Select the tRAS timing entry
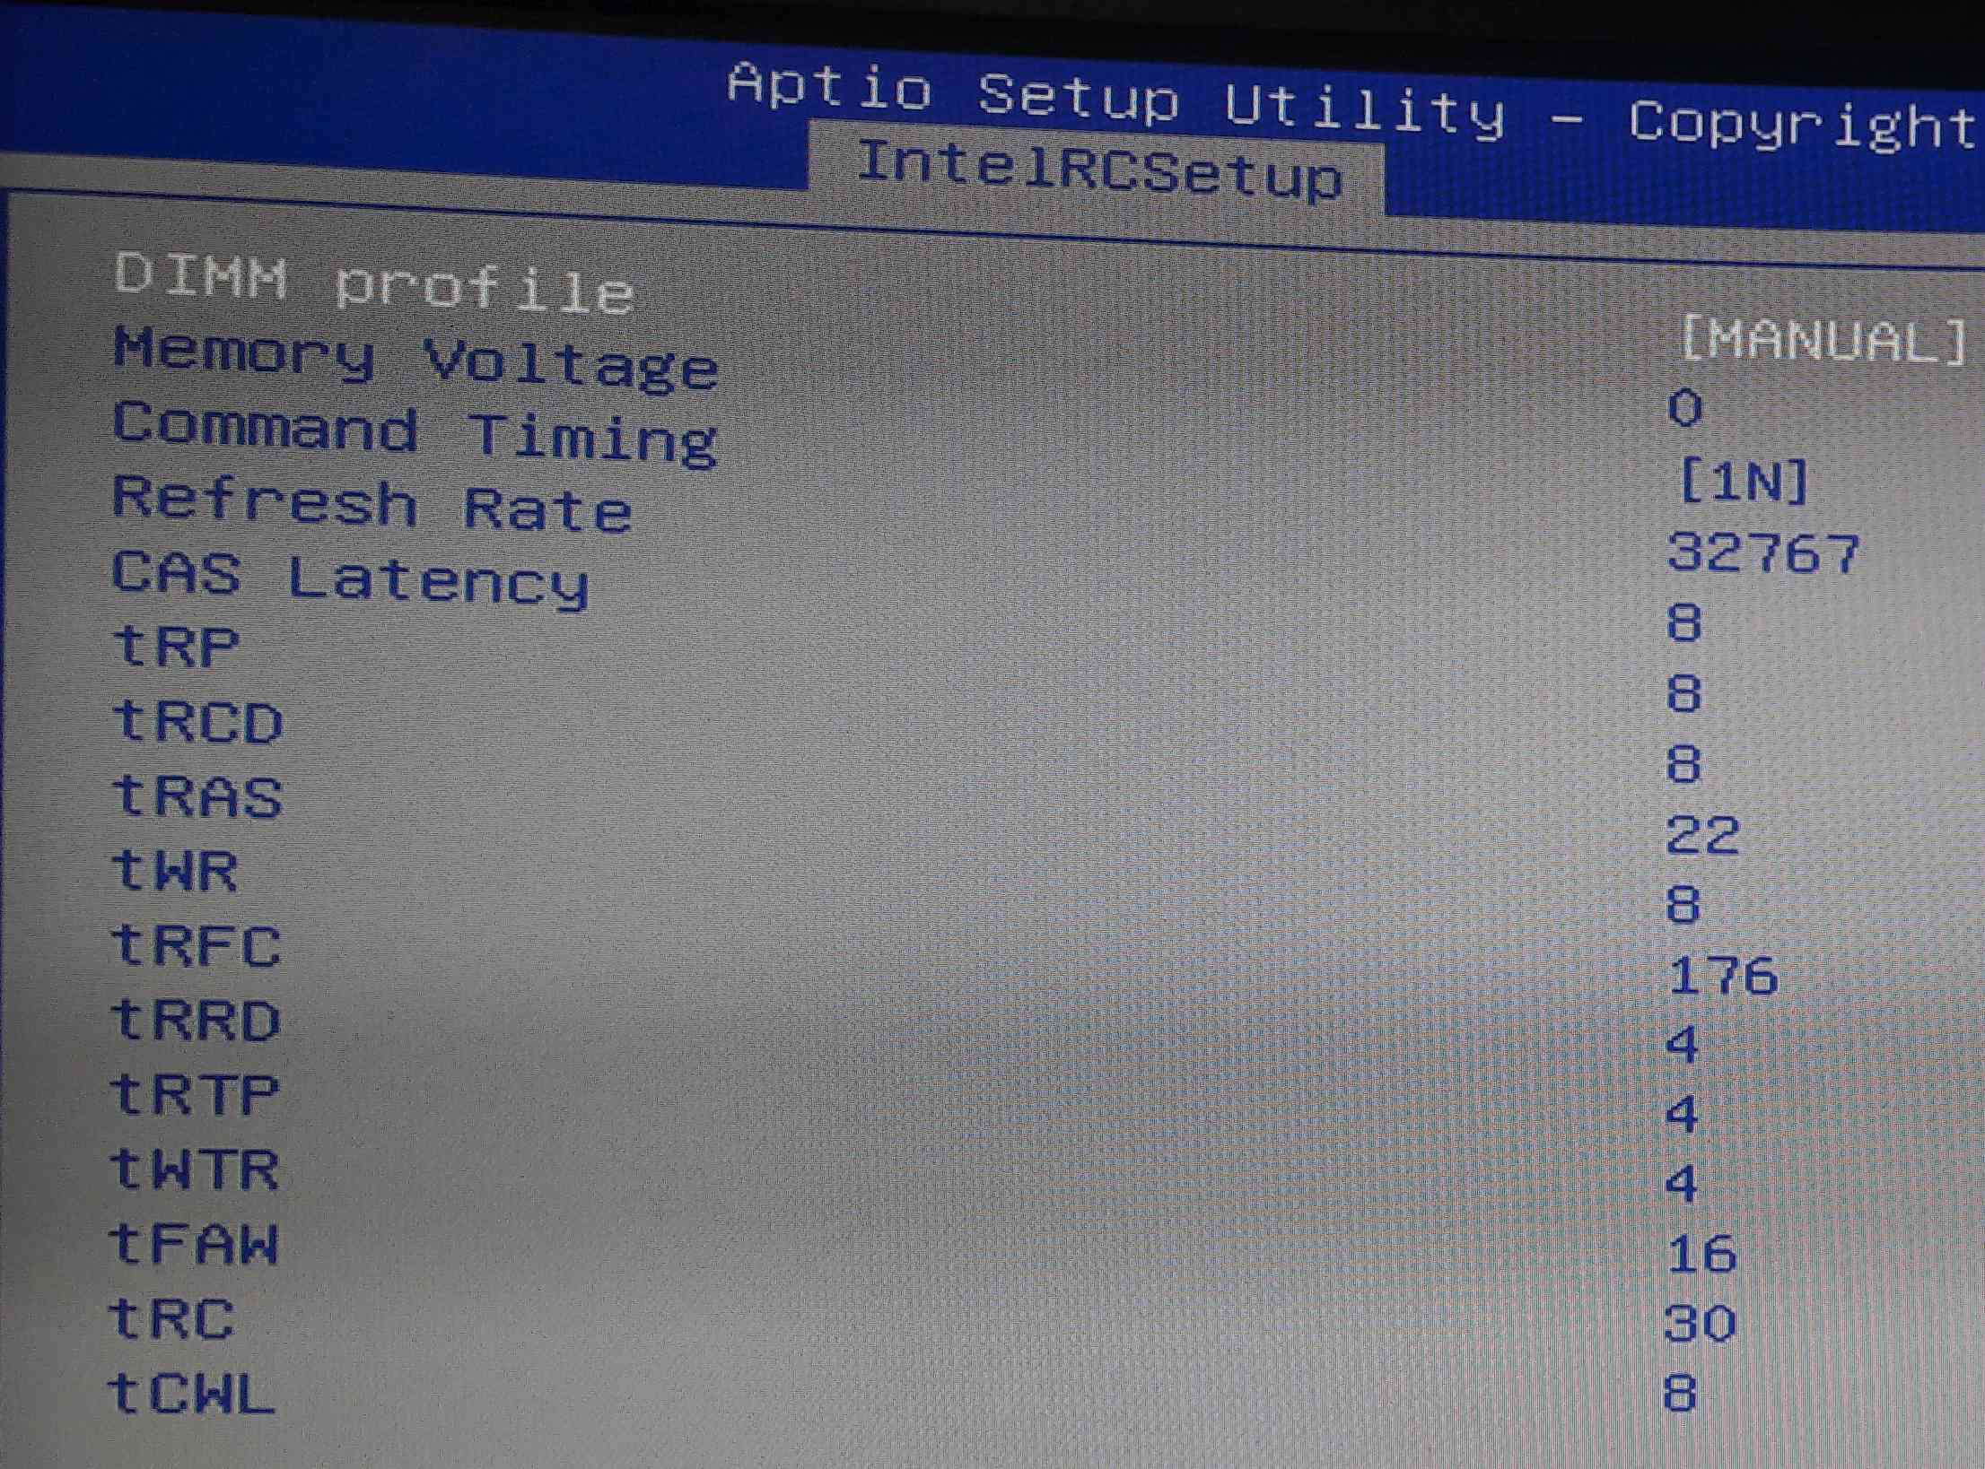 point(197,795)
